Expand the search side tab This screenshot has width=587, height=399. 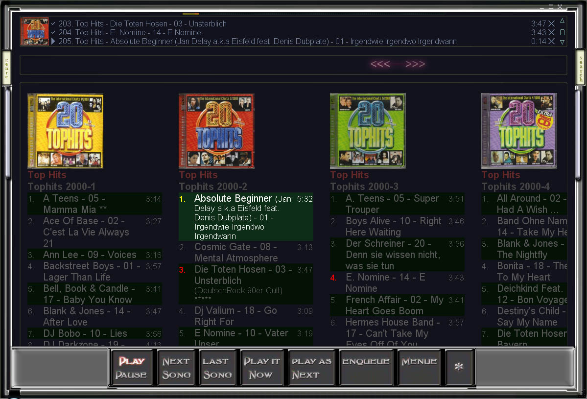(x=581, y=68)
